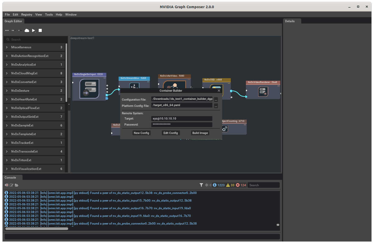Toggle the 33 warnings filter in console
The height and width of the screenshot is (244, 374).
(x=230, y=185)
